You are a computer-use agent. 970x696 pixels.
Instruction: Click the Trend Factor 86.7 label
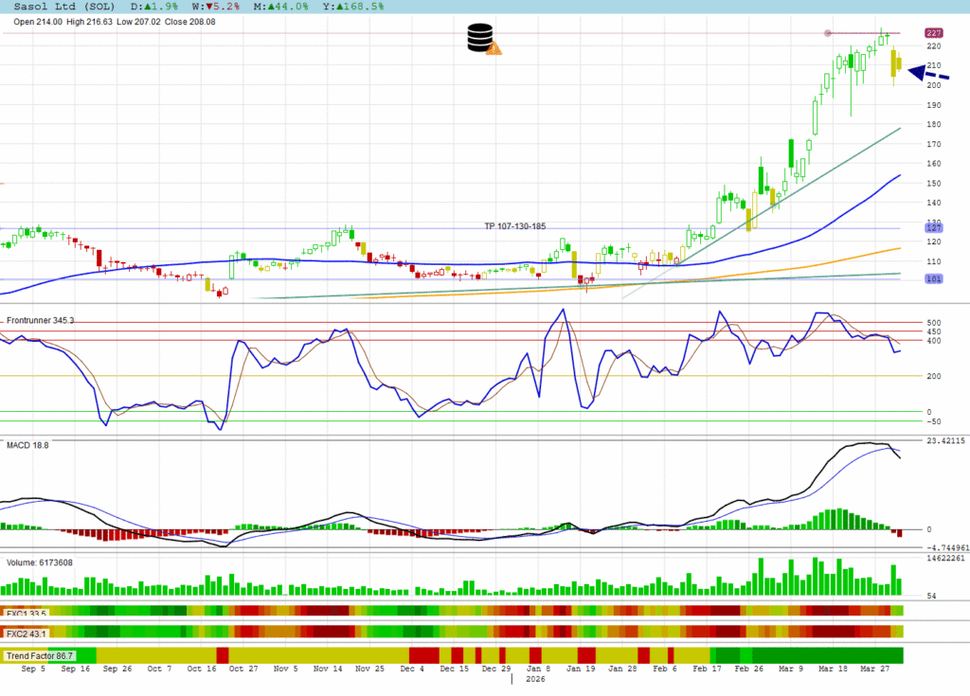[x=40, y=655]
